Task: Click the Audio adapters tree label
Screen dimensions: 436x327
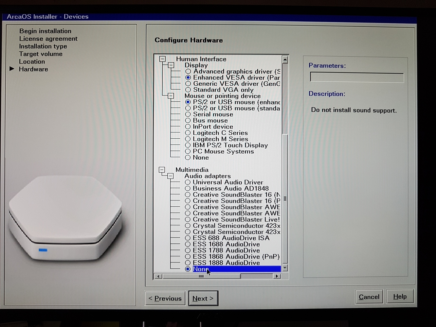Action: click(208, 176)
